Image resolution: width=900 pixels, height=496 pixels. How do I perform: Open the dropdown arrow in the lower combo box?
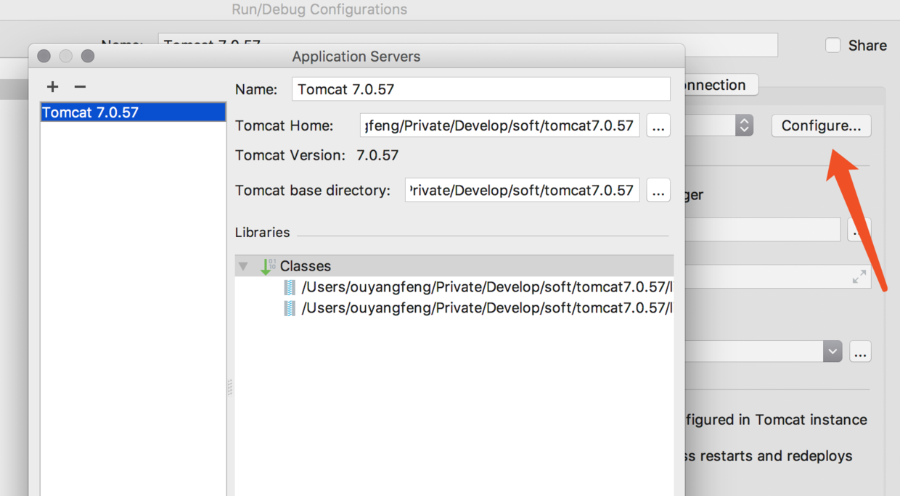[832, 352]
